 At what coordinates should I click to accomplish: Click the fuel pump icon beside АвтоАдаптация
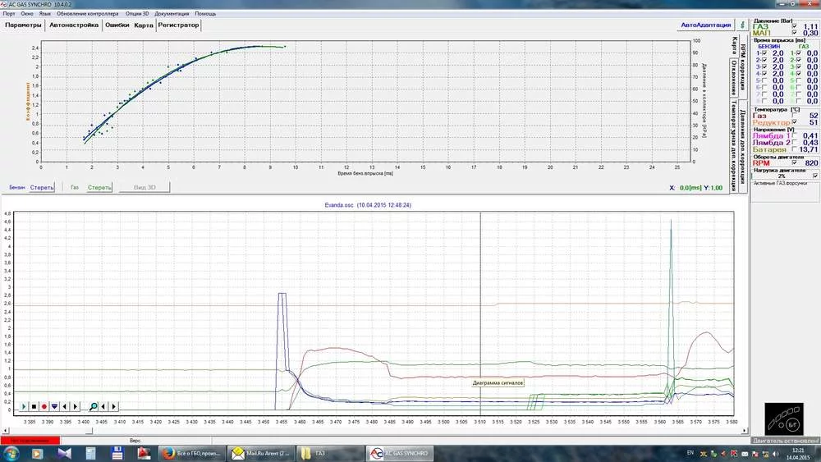(742, 25)
